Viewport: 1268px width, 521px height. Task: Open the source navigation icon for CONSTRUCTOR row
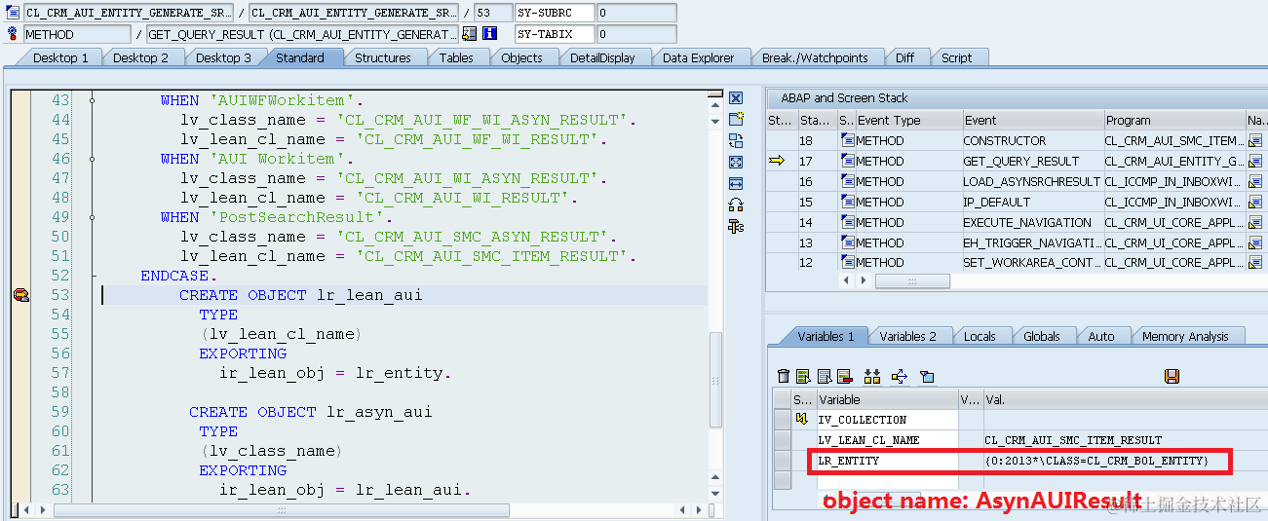1255,141
